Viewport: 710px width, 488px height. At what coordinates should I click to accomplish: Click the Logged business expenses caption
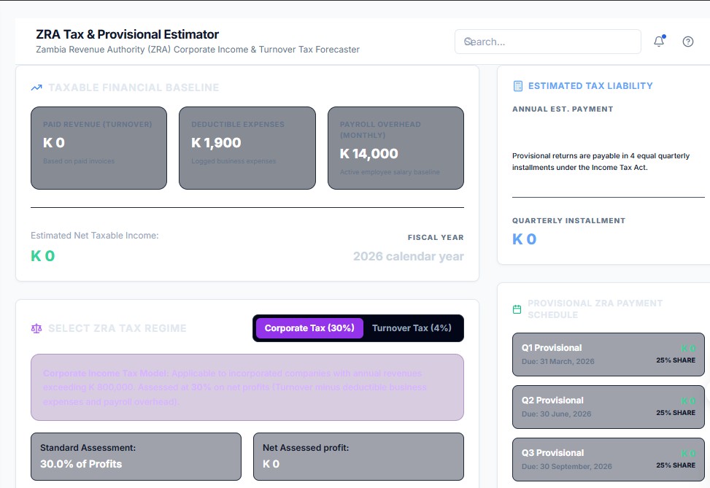pos(234,161)
